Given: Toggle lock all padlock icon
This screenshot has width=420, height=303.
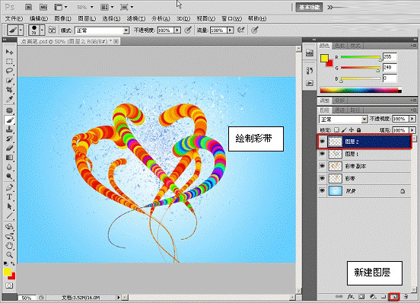Looking at the screenshot, I should click(x=358, y=130).
